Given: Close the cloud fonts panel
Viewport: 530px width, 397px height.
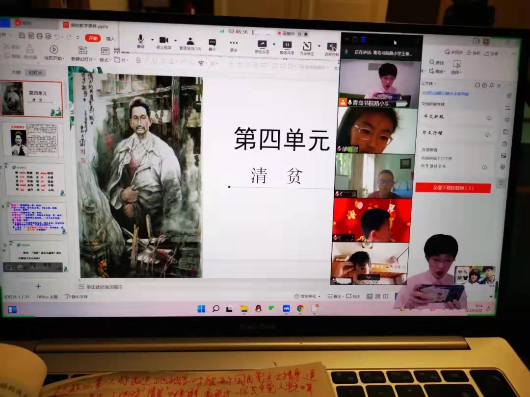Looking at the screenshot, I should click(499, 85).
